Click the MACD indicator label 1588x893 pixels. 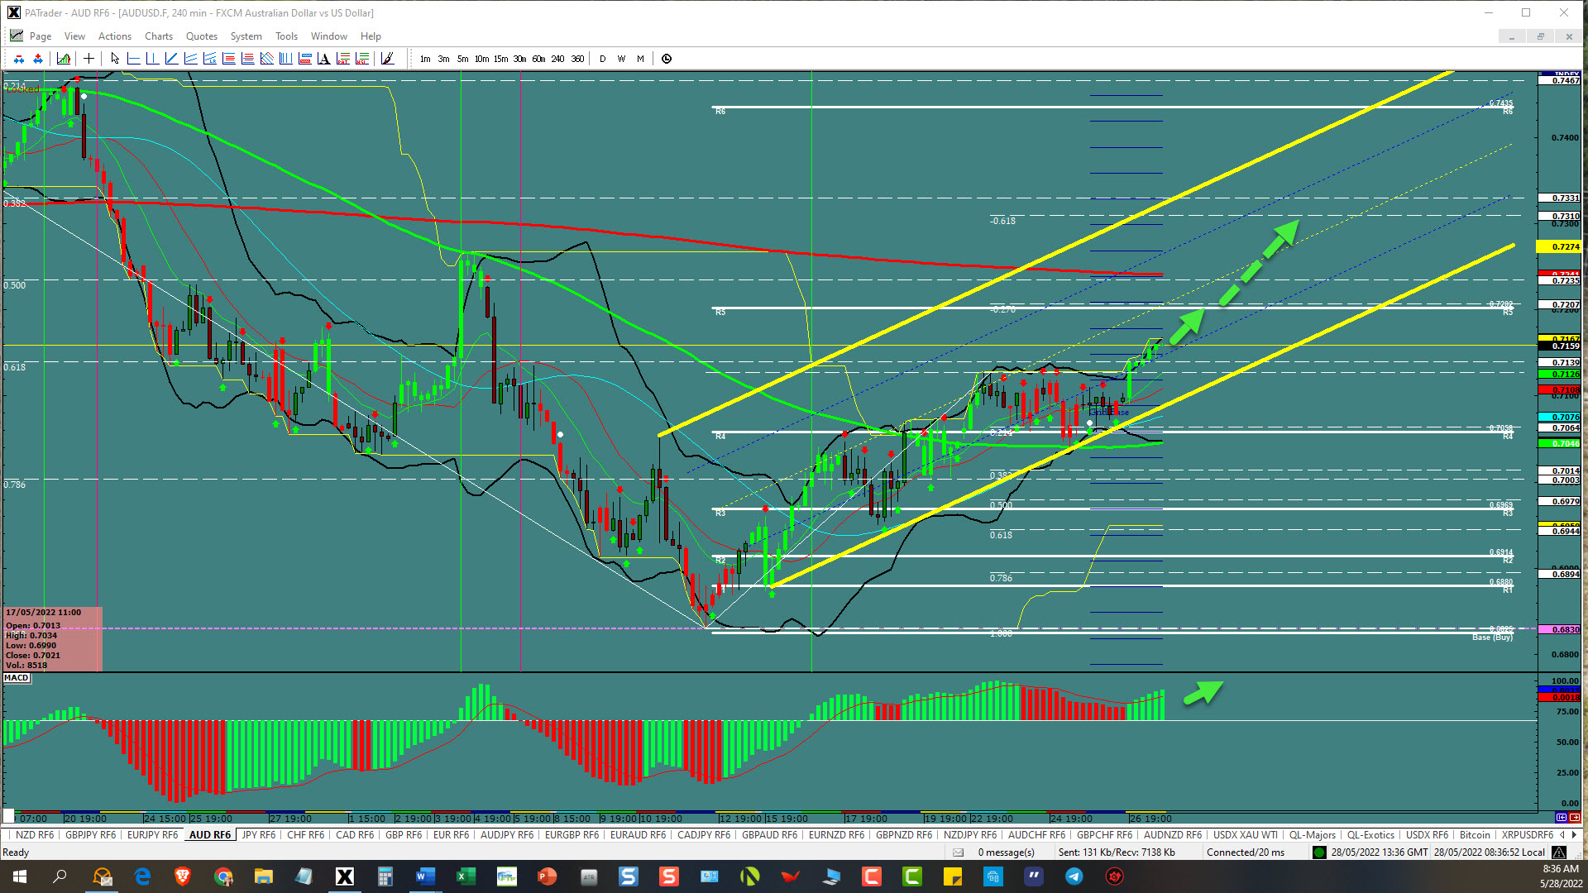(x=17, y=678)
